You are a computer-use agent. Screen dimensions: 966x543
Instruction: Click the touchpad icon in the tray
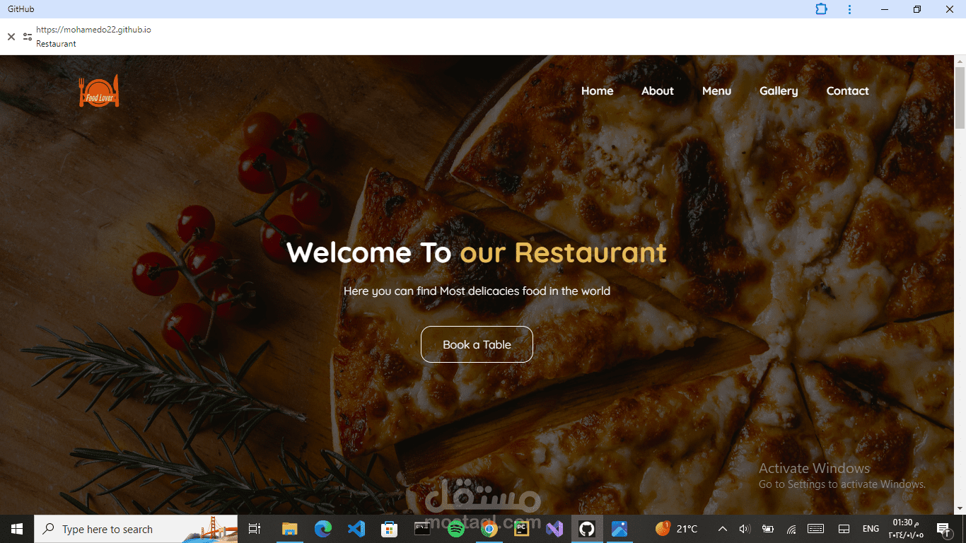pos(844,529)
